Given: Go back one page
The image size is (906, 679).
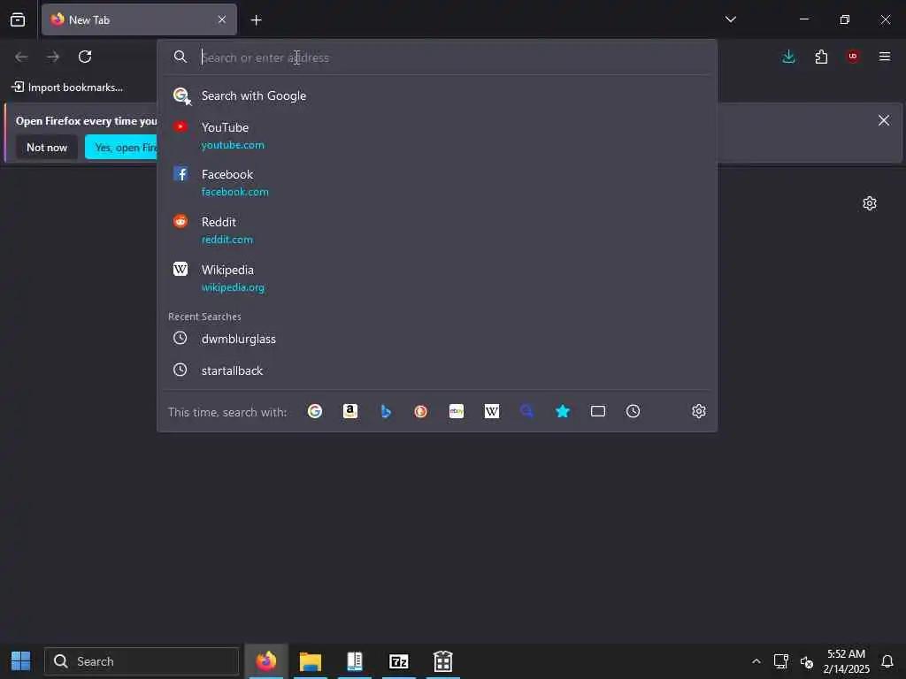Looking at the screenshot, I should 21,57.
